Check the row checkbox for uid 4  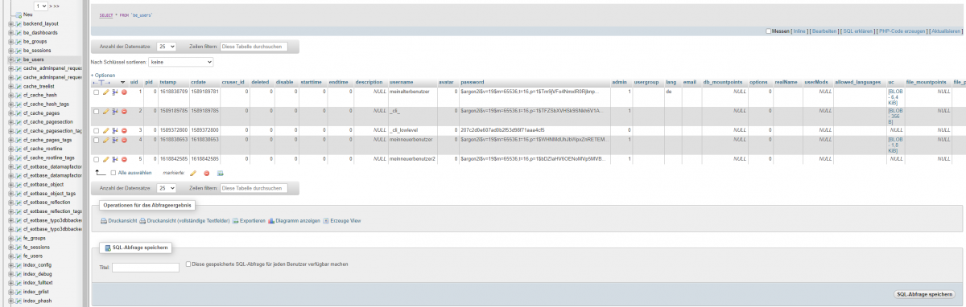(x=96, y=140)
